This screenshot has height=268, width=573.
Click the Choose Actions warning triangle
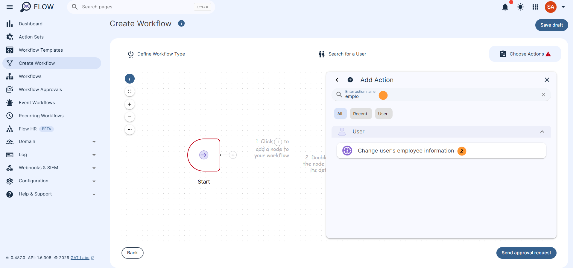pyautogui.click(x=548, y=54)
